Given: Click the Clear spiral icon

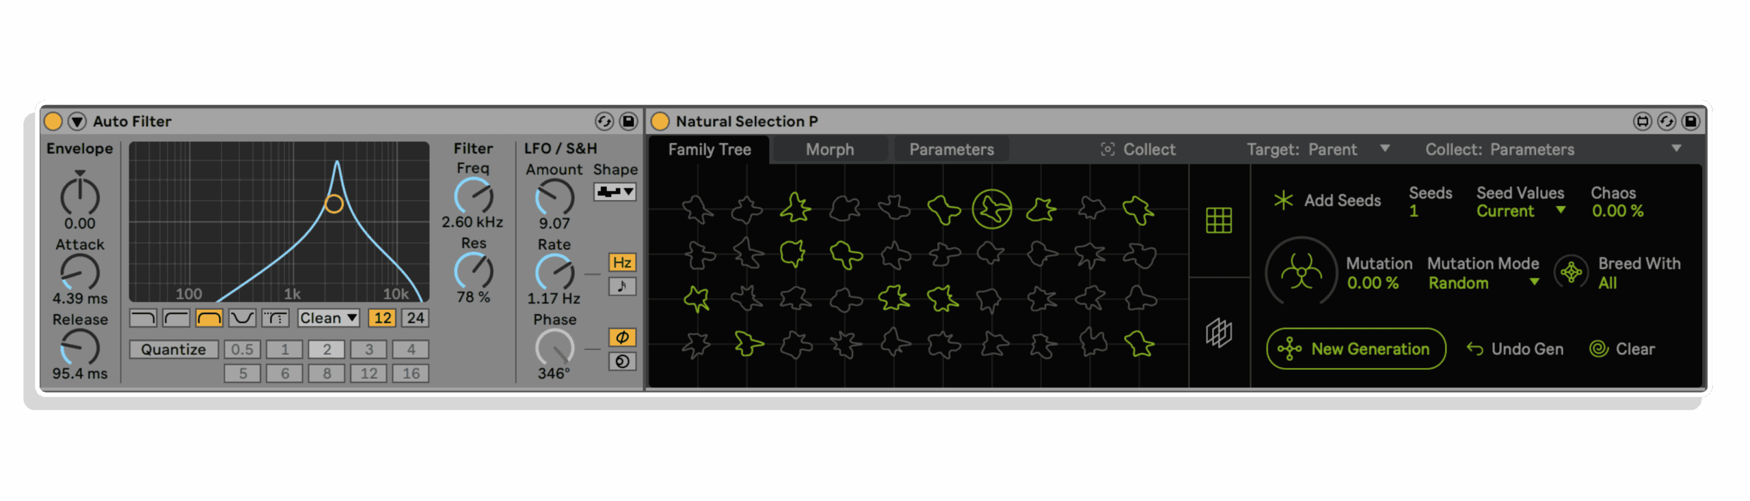Looking at the screenshot, I should pos(1599,349).
